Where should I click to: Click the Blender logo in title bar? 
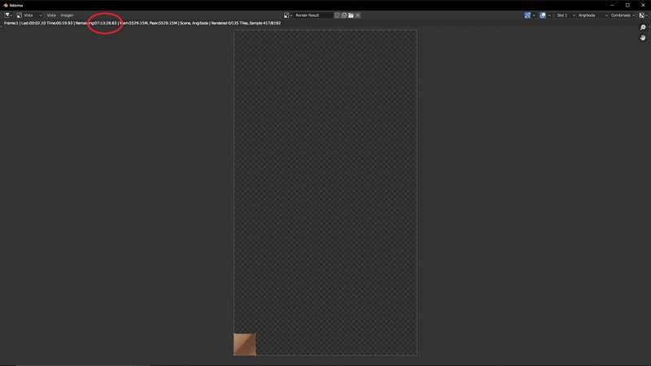(6, 6)
